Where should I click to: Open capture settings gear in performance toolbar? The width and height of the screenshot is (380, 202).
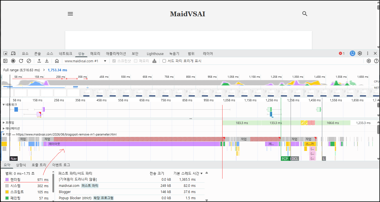pyautogui.click(x=369, y=61)
